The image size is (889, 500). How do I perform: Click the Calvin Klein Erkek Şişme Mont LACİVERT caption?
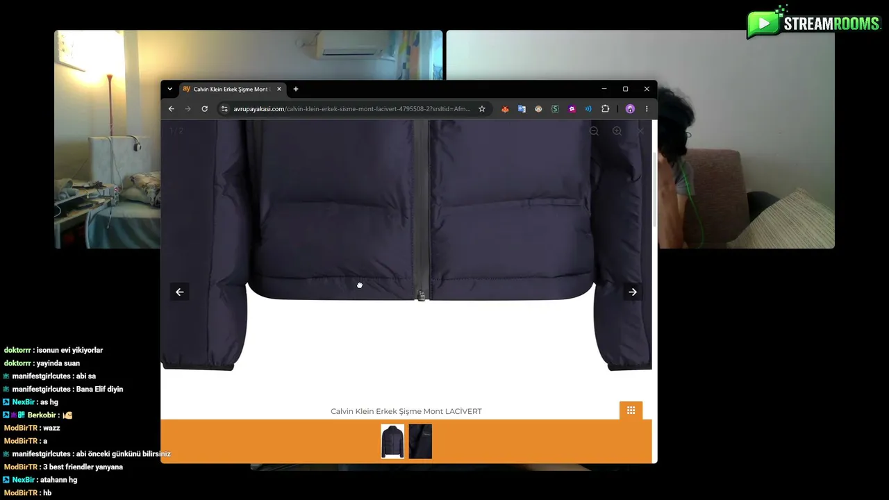coord(406,411)
